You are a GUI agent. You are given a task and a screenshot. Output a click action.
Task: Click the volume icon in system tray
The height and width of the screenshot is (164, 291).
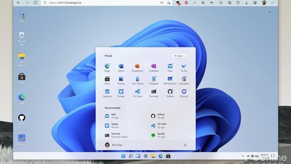click(257, 156)
